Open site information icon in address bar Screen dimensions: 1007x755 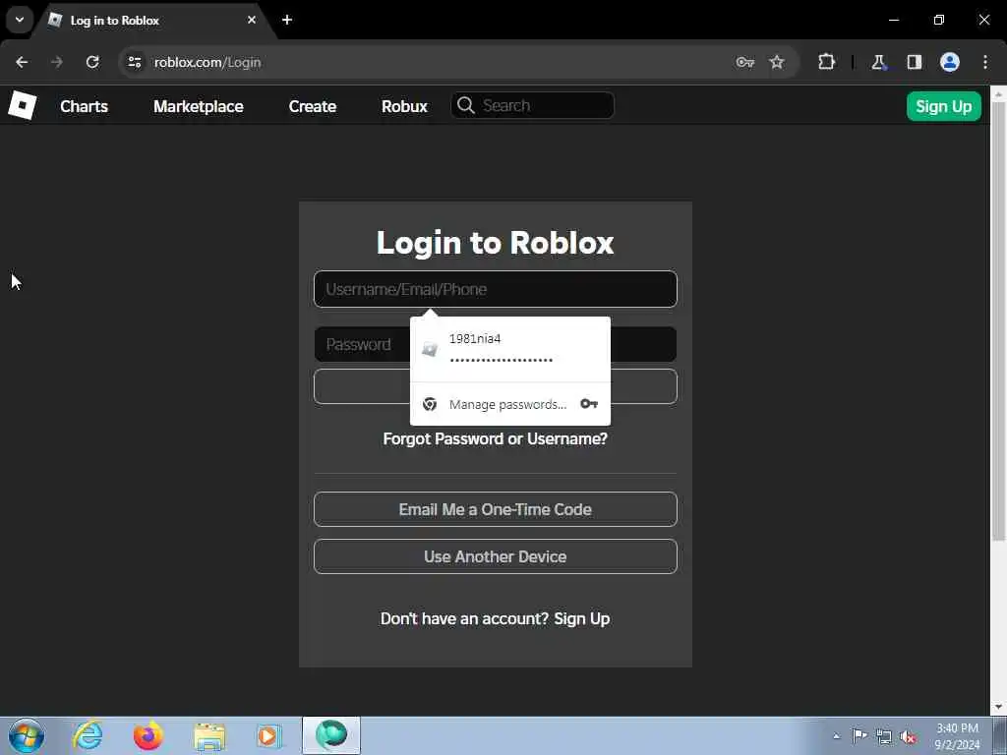tap(134, 62)
